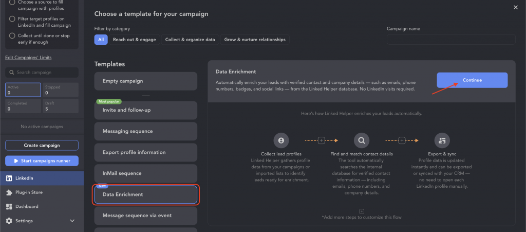Select the 'Invite and follow-up' template
The image size is (526, 232).
click(145, 110)
